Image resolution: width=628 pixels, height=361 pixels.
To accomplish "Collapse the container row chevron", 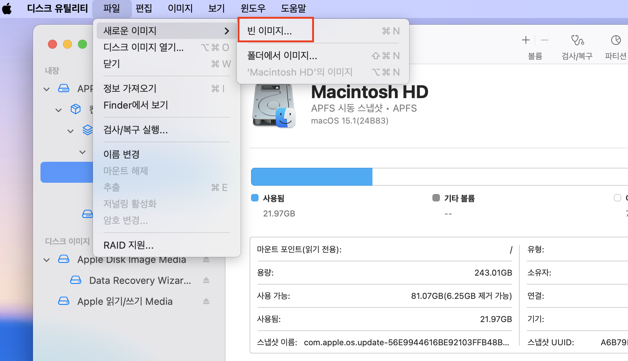I will (x=58, y=110).
